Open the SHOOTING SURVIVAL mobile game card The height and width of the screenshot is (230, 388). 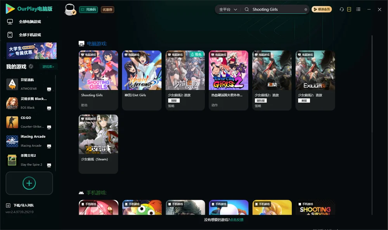315,207
